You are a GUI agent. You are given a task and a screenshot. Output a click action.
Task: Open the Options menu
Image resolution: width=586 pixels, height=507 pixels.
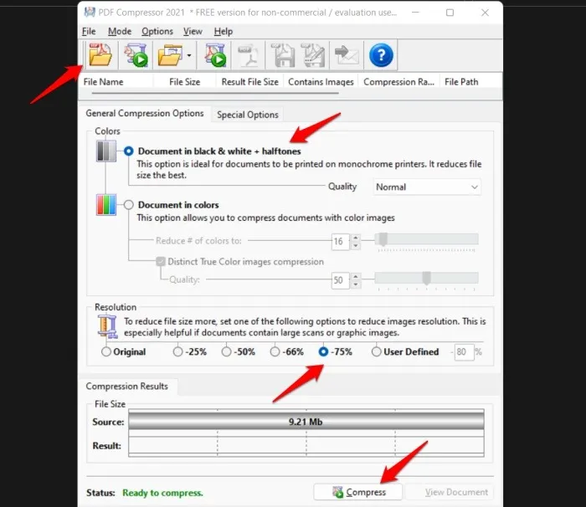coord(157,32)
